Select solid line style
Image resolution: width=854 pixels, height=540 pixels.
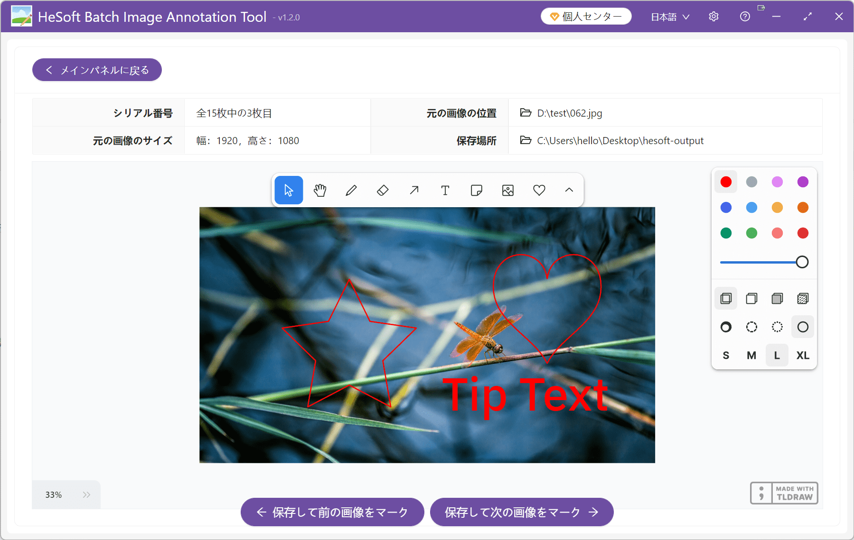click(803, 327)
